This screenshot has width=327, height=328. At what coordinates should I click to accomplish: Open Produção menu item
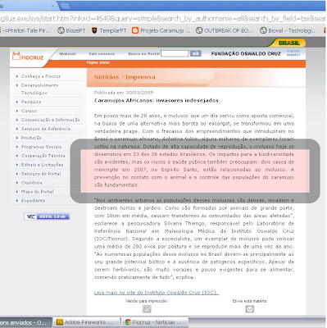click(31, 138)
